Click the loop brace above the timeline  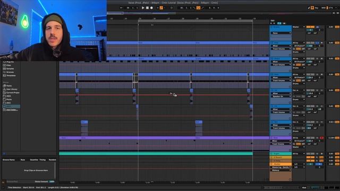[x=195, y=21]
